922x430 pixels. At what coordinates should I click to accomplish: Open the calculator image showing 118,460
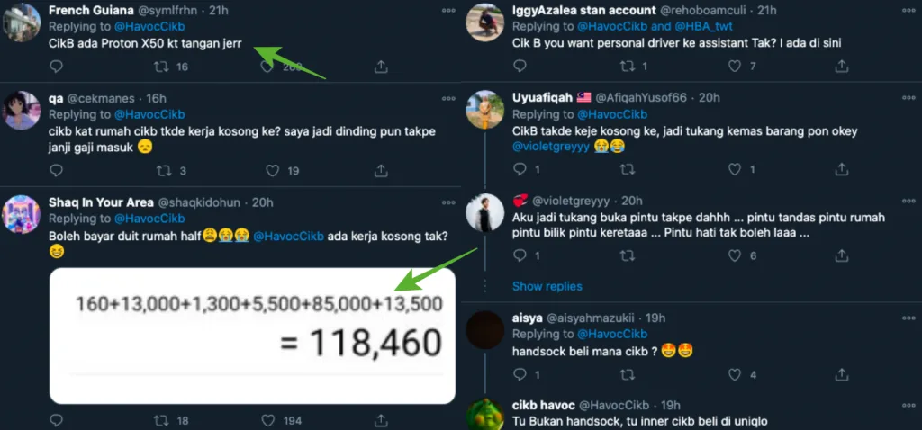[252, 335]
